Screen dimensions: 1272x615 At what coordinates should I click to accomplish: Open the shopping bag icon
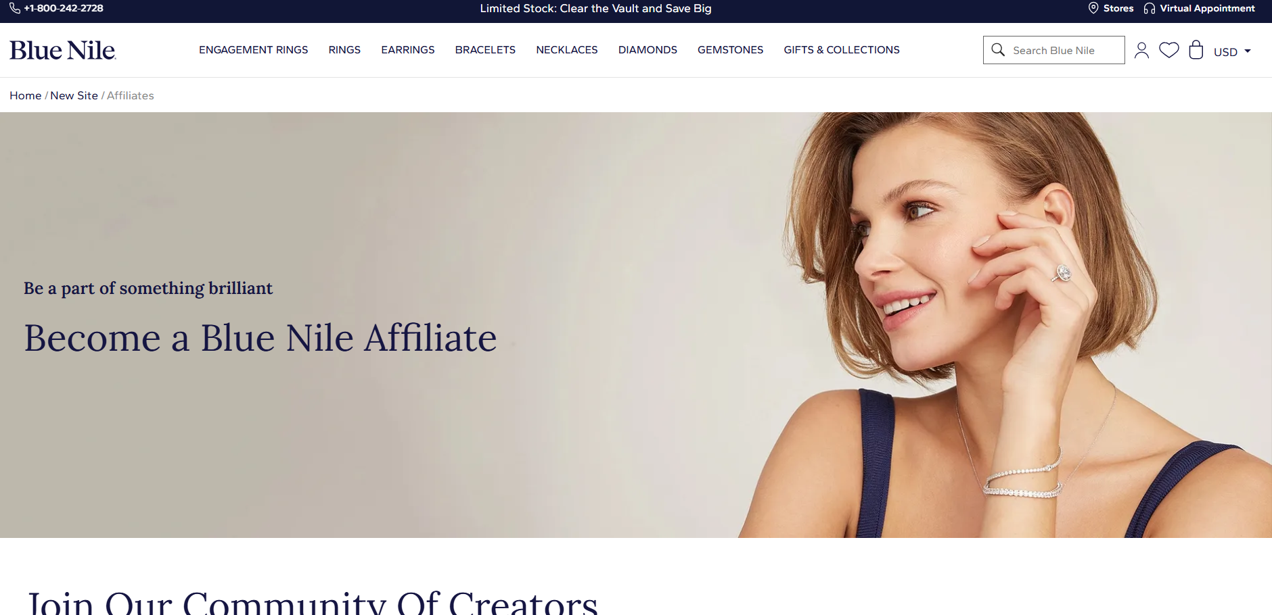coord(1196,50)
